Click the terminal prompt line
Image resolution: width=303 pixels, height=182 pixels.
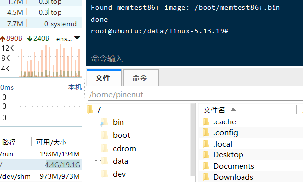pos(159,31)
